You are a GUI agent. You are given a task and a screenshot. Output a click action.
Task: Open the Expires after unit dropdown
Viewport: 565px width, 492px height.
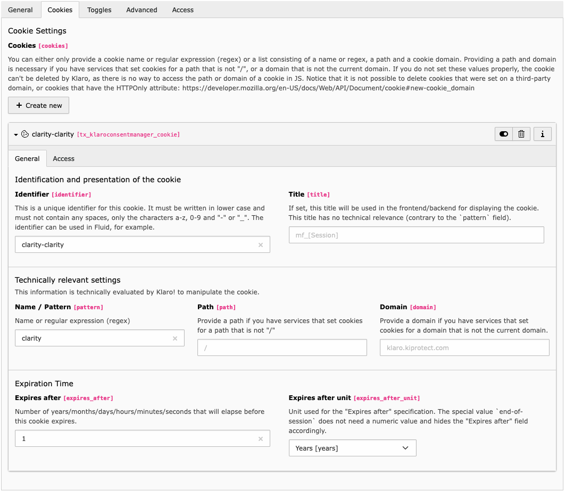click(x=352, y=448)
